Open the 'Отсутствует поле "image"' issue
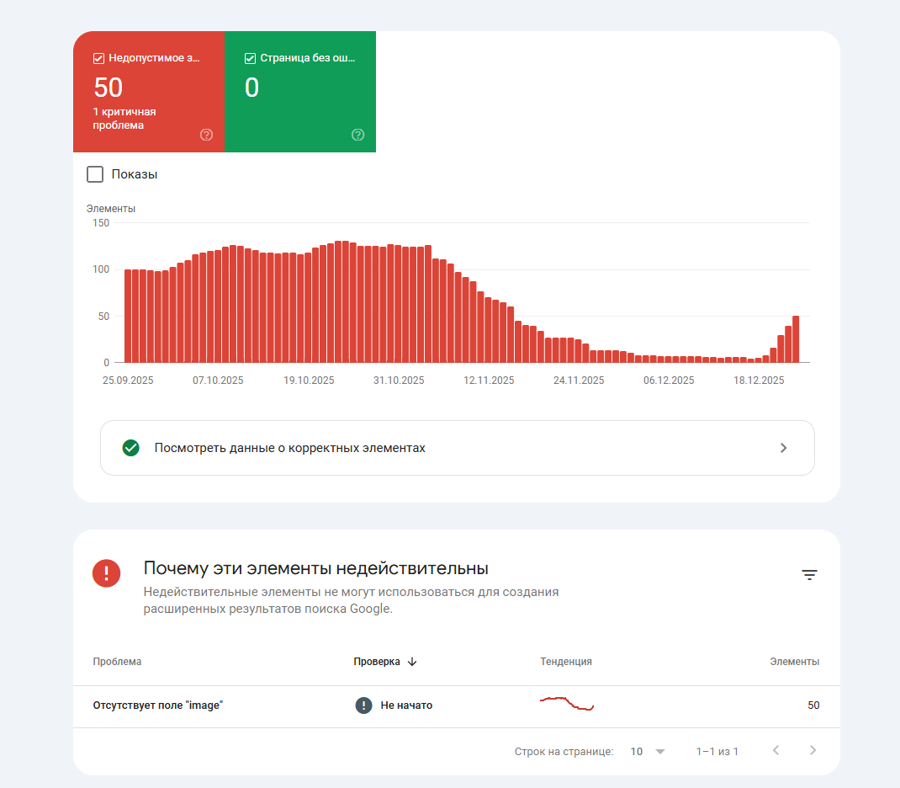The width and height of the screenshot is (900, 788). tap(157, 705)
